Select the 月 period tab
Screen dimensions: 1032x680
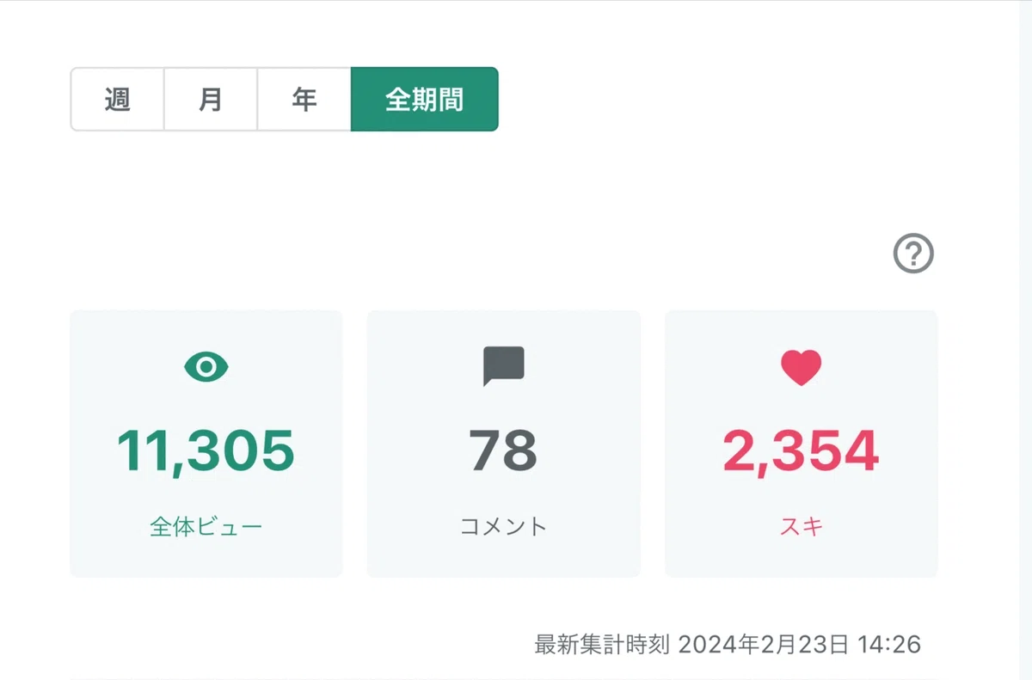coord(211,99)
